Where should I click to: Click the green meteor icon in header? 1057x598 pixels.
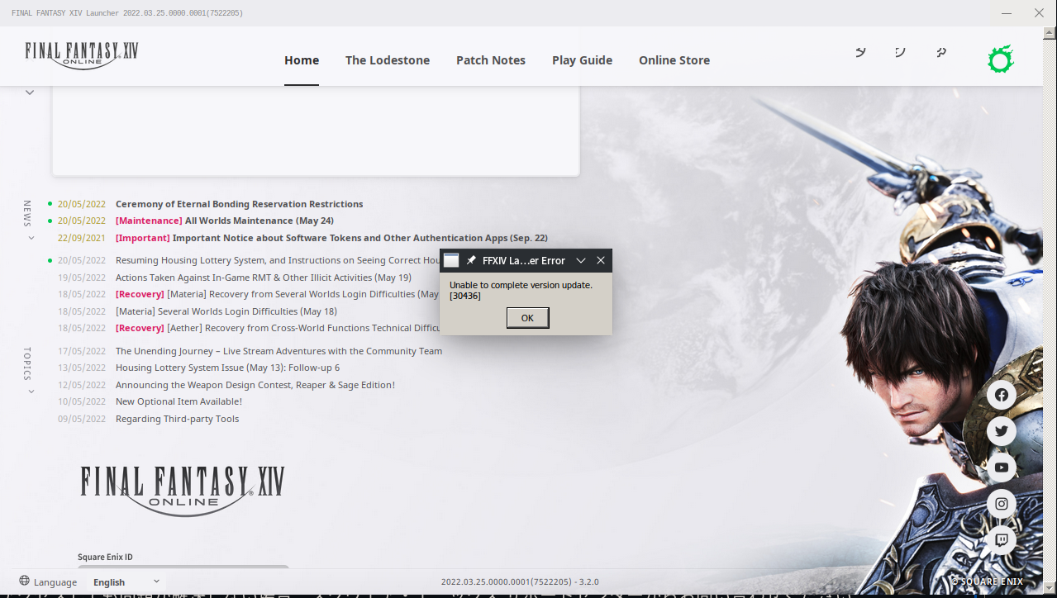tap(1001, 59)
